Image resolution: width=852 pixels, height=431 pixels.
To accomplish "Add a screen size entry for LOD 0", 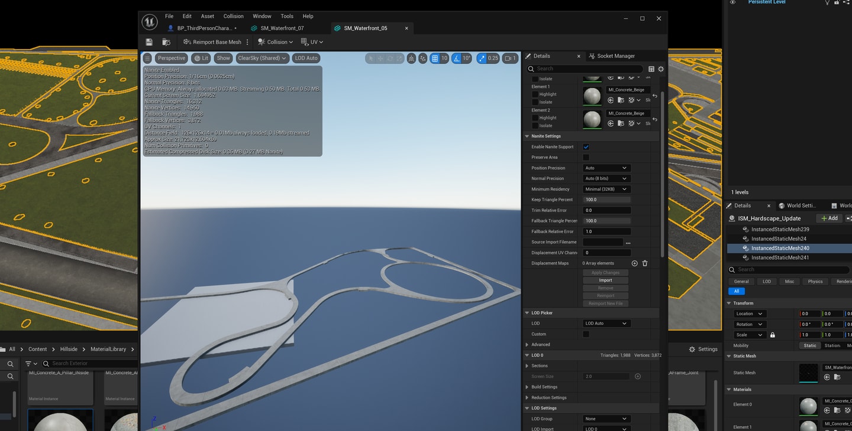I will coord(638,376).
